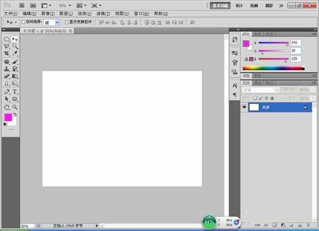Open the 图像(I) menu
The width and height of the screenshot is (319, 231).
(x=48, y=13)
